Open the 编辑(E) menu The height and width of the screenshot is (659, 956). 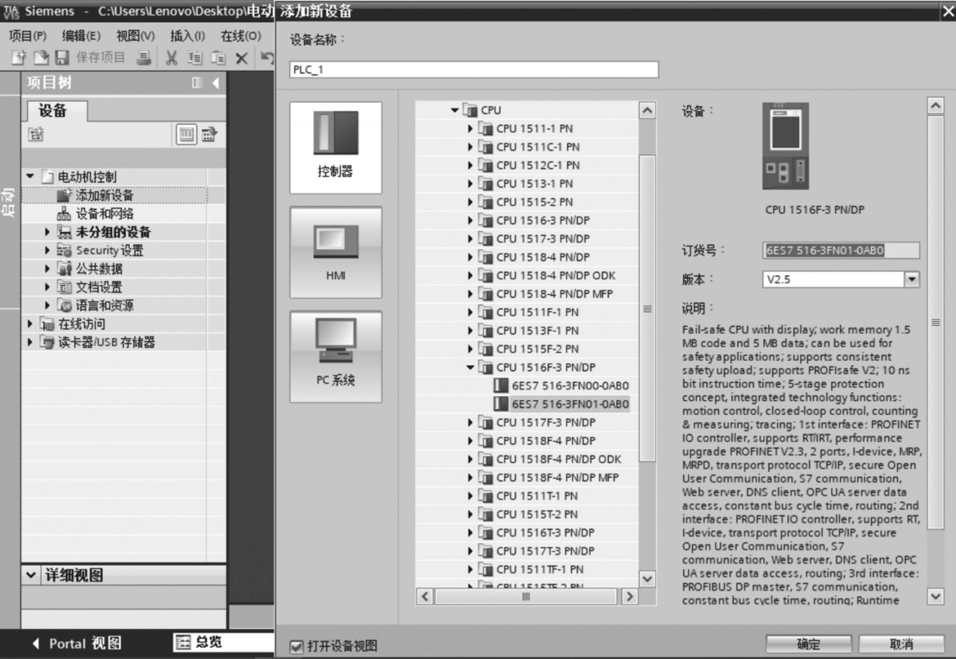click(x=81, y=36)
